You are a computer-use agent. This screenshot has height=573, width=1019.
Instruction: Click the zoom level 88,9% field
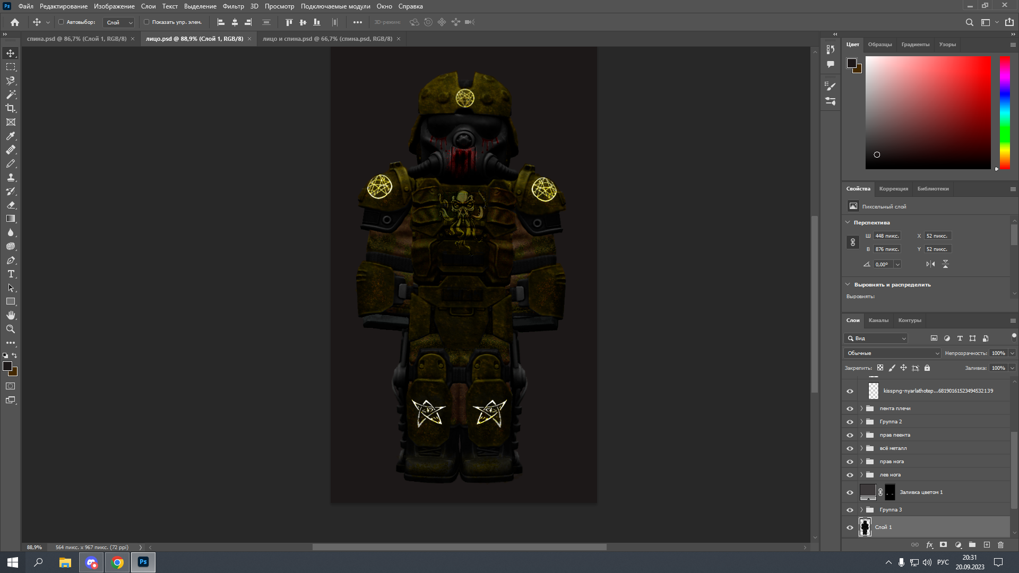34,547
